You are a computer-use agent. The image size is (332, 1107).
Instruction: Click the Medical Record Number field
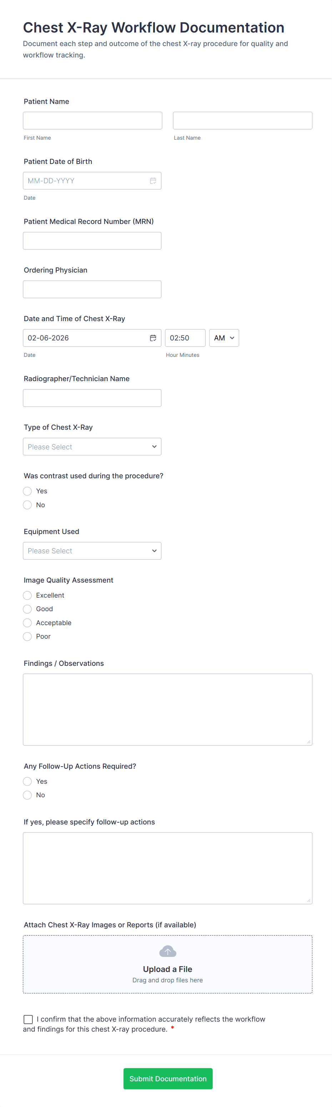pyautogui.click(x=92, y=241)
